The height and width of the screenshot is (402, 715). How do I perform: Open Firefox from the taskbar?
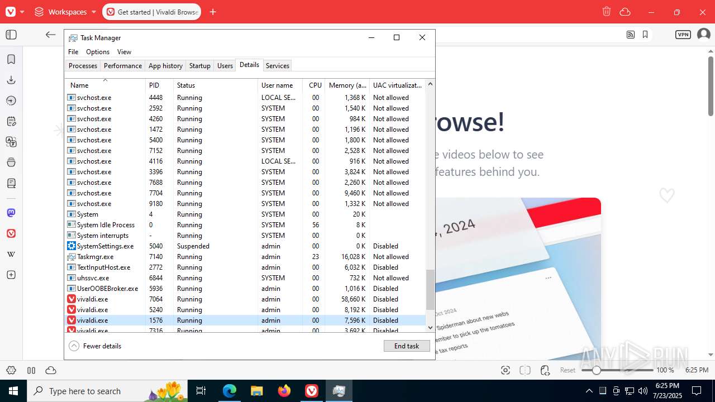coord(284,391)
